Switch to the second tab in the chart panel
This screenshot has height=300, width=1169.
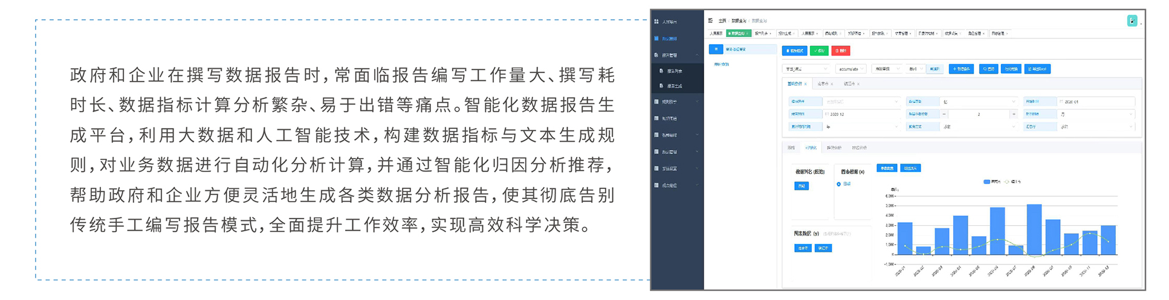point(811,148)
